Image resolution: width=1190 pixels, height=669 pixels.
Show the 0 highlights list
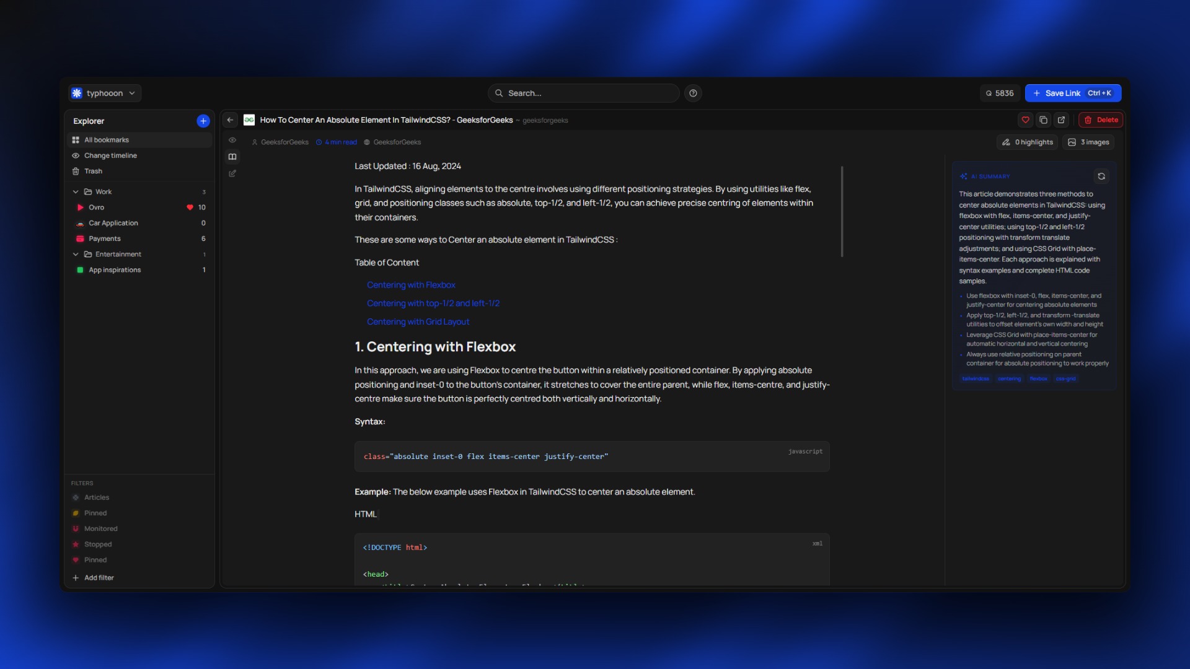1027,142
